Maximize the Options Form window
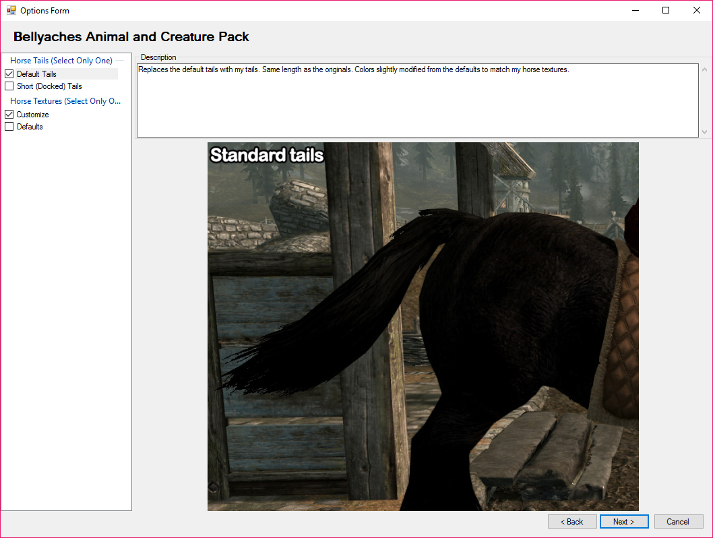 666,11
